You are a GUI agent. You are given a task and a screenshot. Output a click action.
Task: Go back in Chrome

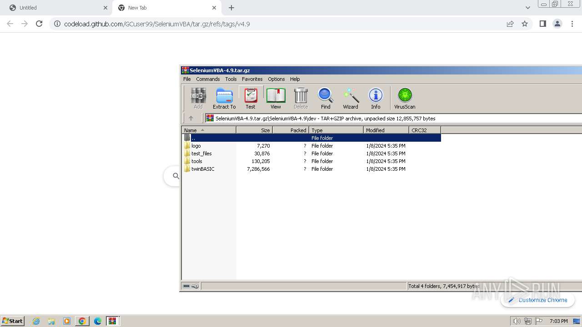[x=10, y=24]
